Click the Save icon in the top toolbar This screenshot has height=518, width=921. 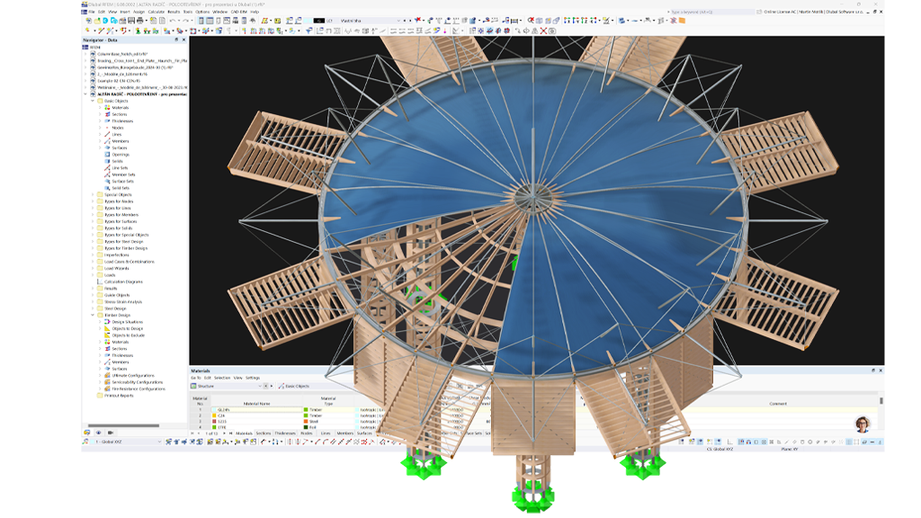[x=130, y=21]
